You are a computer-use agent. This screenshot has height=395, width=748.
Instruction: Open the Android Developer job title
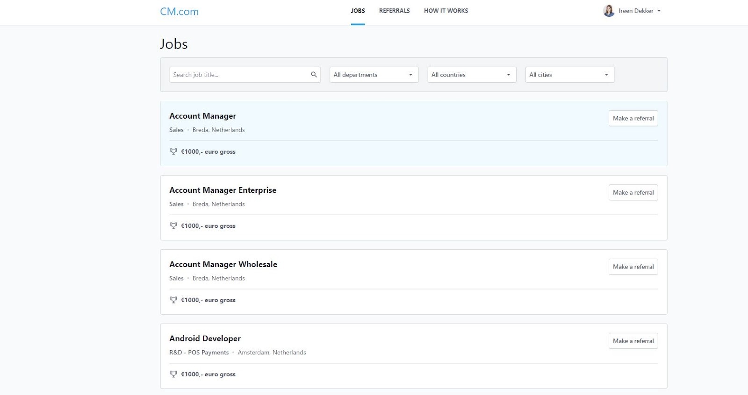coord(205,339)
